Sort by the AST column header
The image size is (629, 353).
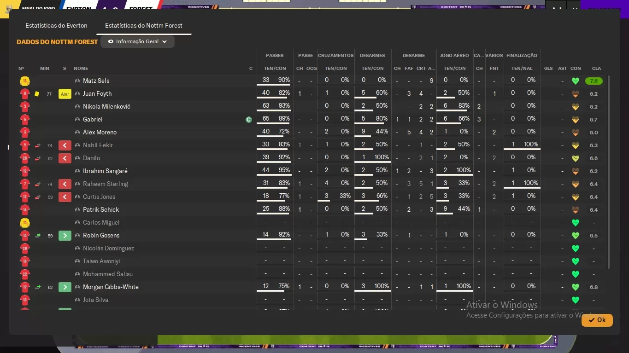click(x=562, y=69)
